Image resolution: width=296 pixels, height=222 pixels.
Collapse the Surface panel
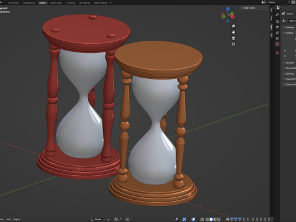(289, 33)
